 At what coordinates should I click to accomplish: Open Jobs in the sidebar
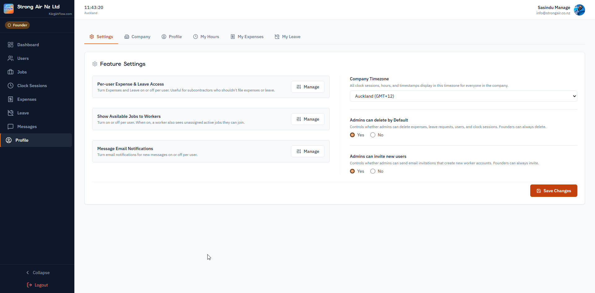[36, 72]
